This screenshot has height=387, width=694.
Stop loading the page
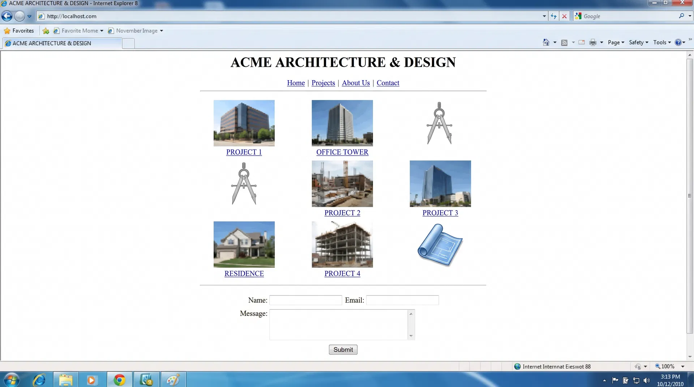[x=564, y=16]
